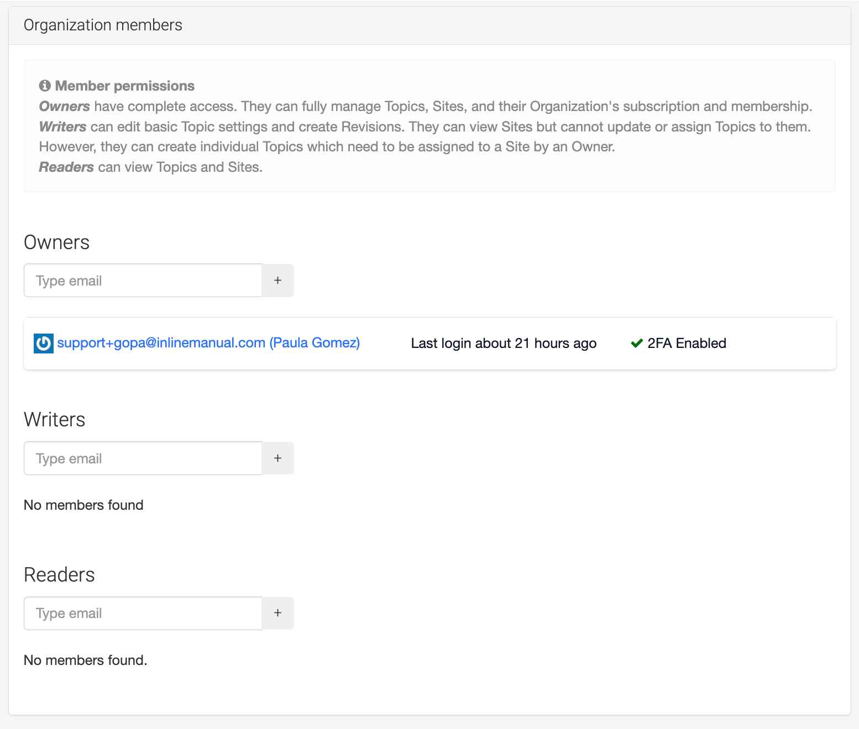Click the 'Member permissions' bold title
The image size is (859, 729).
coord(124,86)
